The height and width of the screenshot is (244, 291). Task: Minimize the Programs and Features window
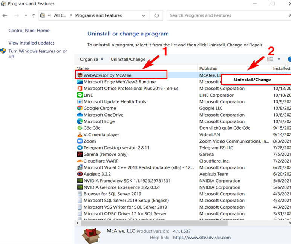coord(255,3)
